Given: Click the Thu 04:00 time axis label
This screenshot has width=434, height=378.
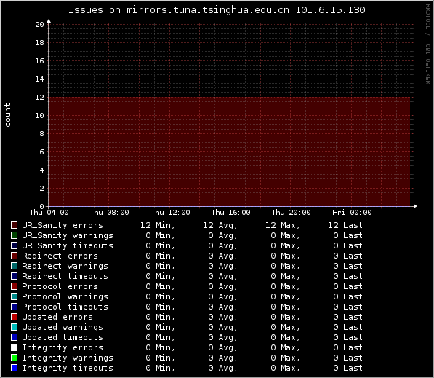Looking at the screenshot, I should [49, 213].
